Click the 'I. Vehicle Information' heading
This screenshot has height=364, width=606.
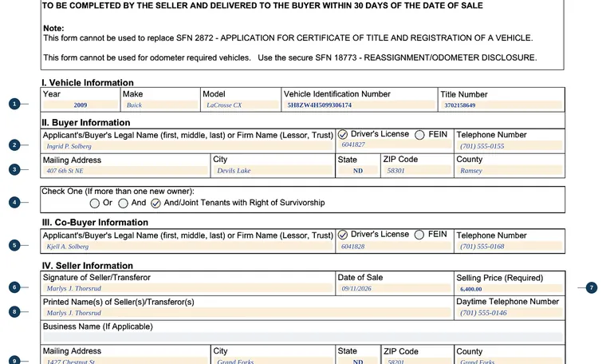pos(88,82)
